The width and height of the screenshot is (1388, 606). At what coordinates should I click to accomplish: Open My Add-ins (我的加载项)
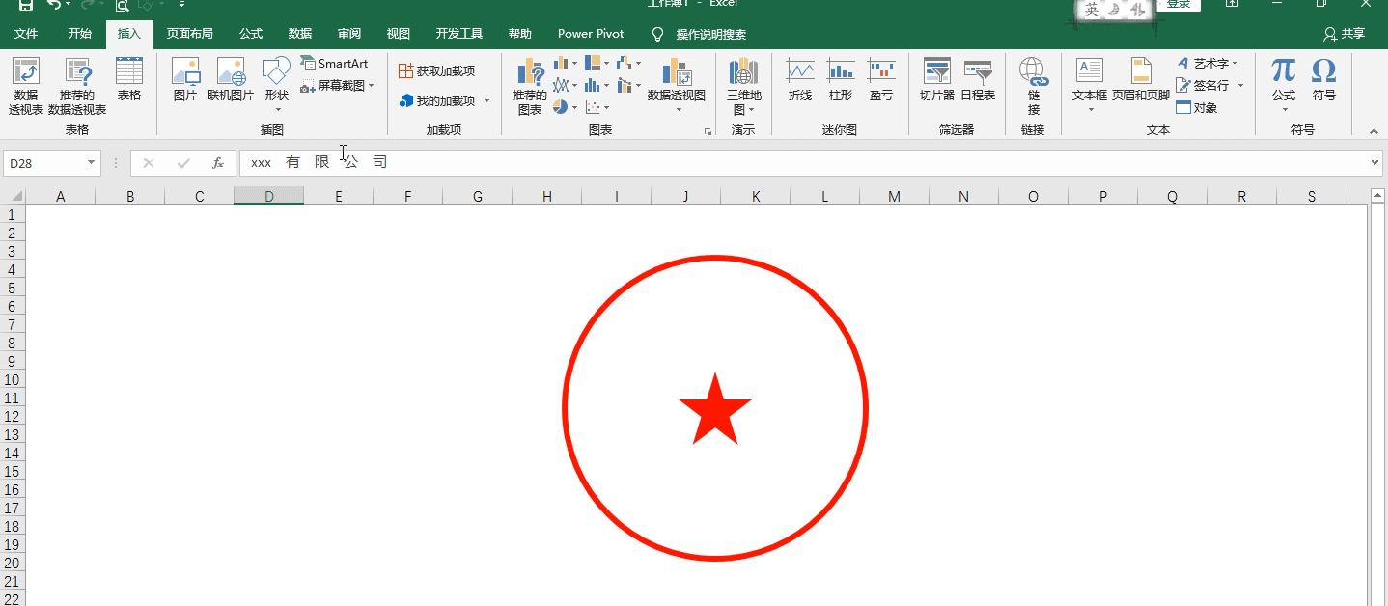(x=438, y=100)
